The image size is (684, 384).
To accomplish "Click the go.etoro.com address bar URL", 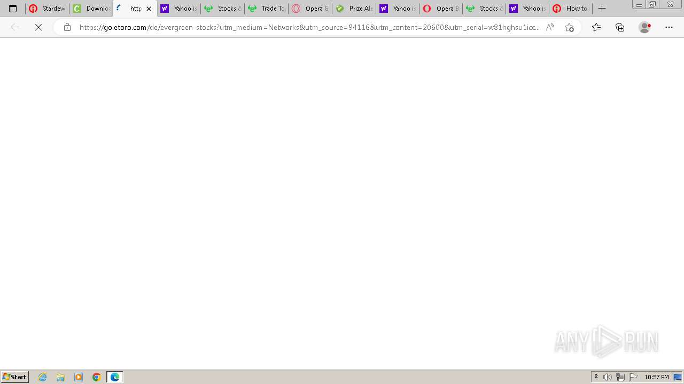I will [x=309, y=27].
